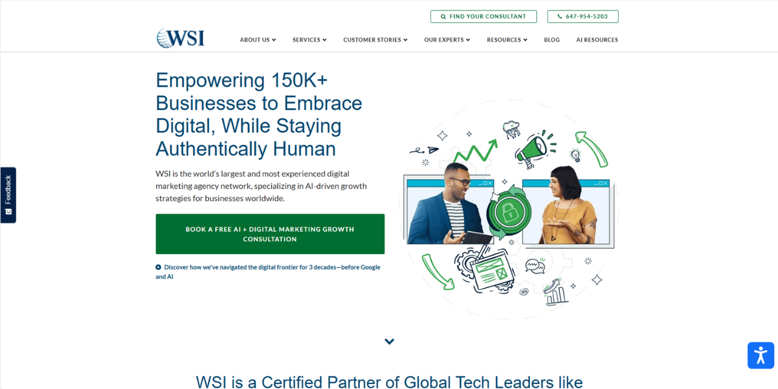The width and height of the screenshot is (778, 389).
Task: Expand the Customer Stories dropdown
Action: click(x=375, y=40)
